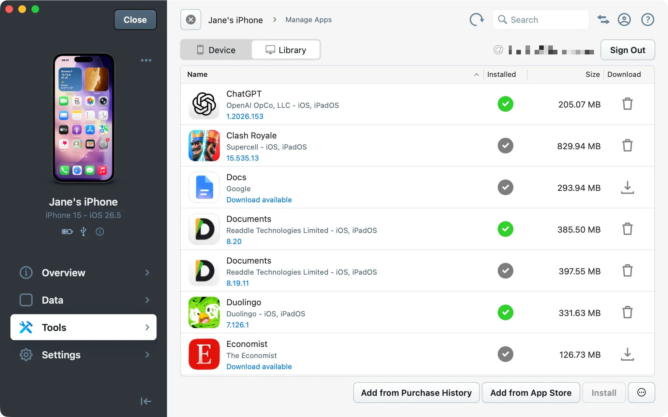Expand the Overview section chevron
The height and width of the screenshot is (417, 668).
click(147, 272)
